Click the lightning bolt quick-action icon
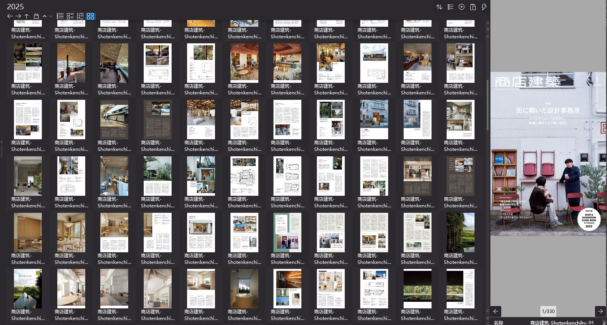This screenshot has width=607, height=325. pyautogui.click(x=484, y=7)
